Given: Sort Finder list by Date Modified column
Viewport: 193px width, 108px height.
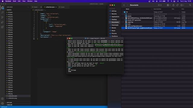Looking at the screenshot, I should pos(157,9).
